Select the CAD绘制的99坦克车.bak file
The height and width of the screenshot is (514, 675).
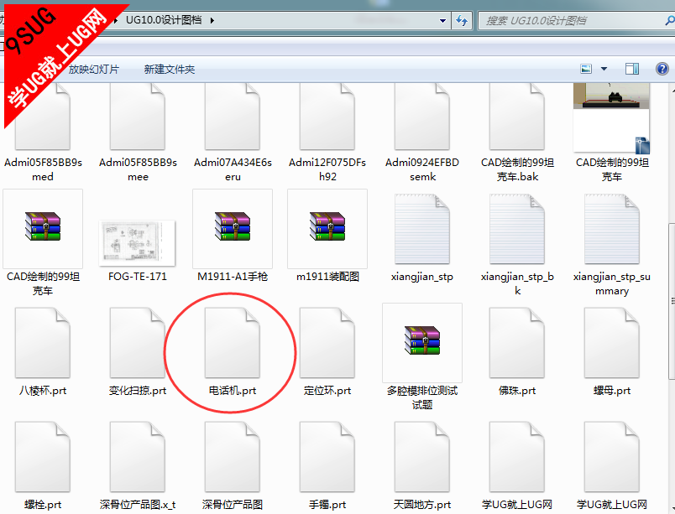[x=517, y=117]
